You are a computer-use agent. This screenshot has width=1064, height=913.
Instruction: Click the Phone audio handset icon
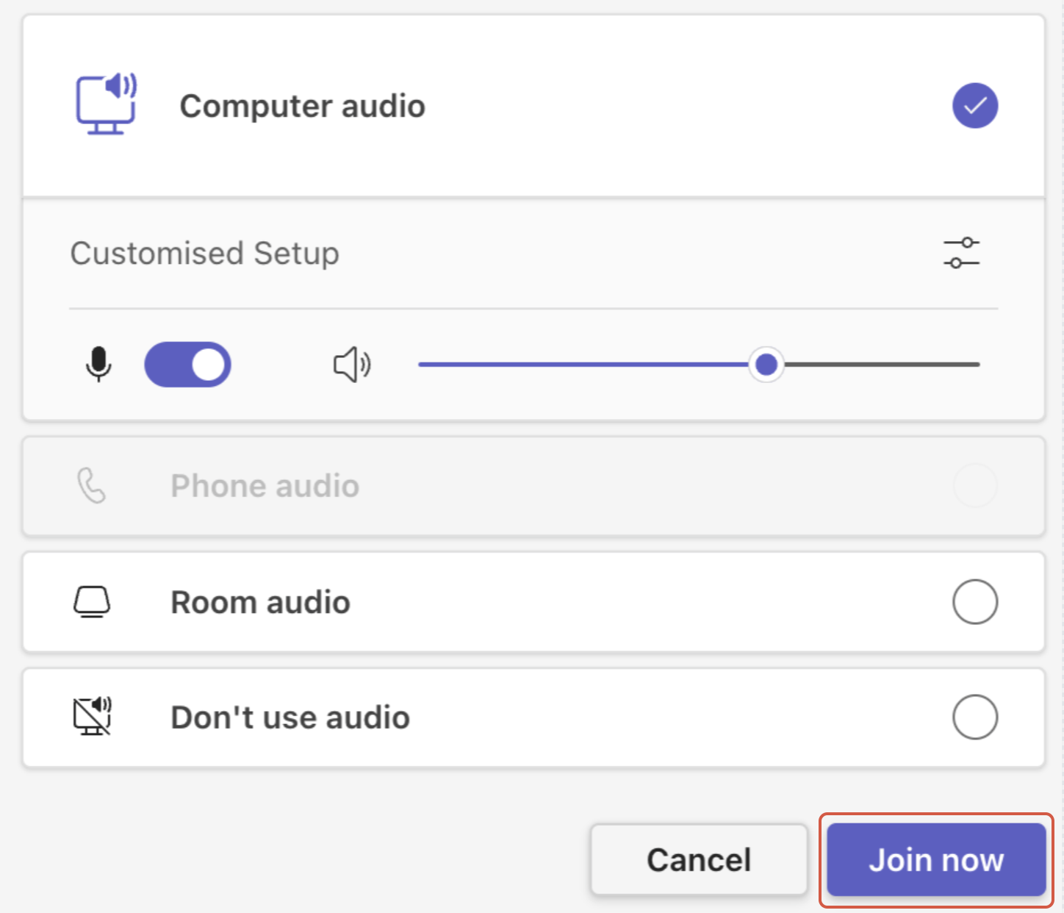coord(92,486)
